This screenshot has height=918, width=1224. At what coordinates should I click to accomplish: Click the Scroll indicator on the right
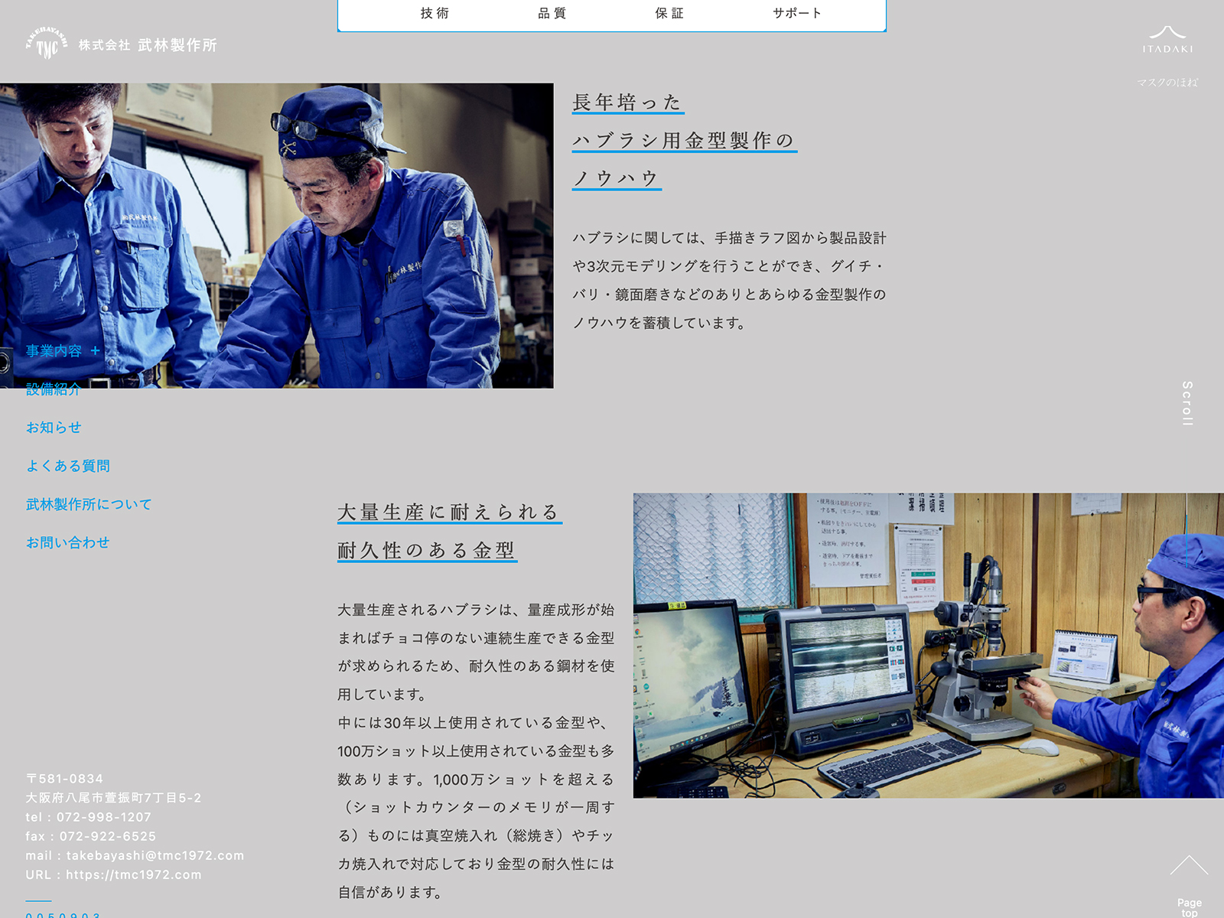[1187, 403]
